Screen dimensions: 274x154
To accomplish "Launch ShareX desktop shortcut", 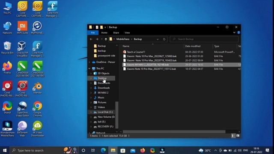I will click(7, 108).
